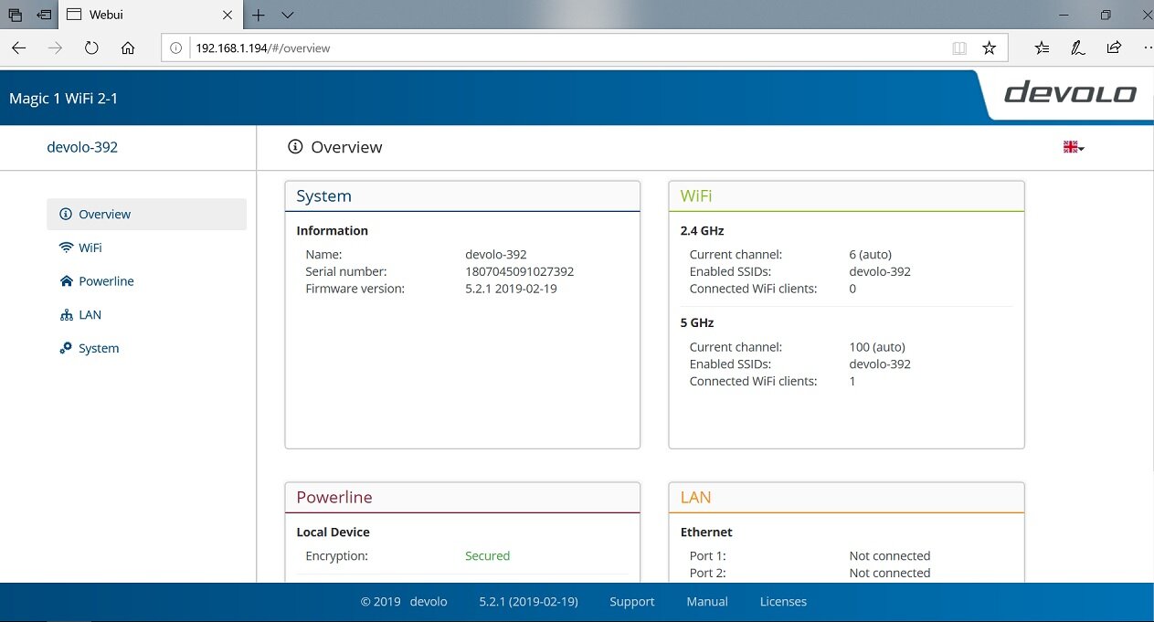Viewport: 1154px width, 622px height.
Task: Click the Name value devolo-392 in System card
Action: click(496, 255)
